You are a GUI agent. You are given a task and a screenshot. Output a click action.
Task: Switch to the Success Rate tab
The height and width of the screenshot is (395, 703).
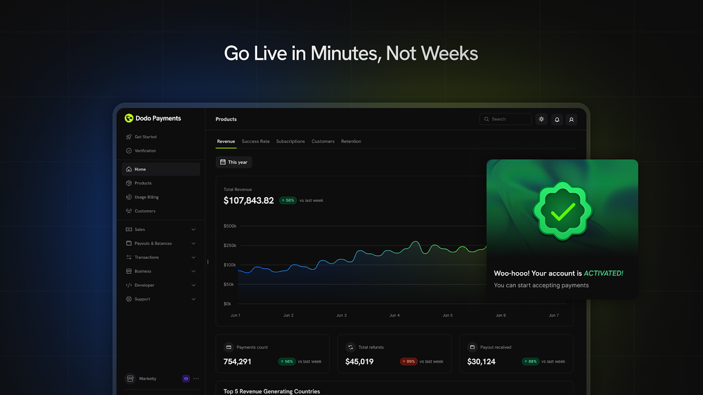click(255, 142)
